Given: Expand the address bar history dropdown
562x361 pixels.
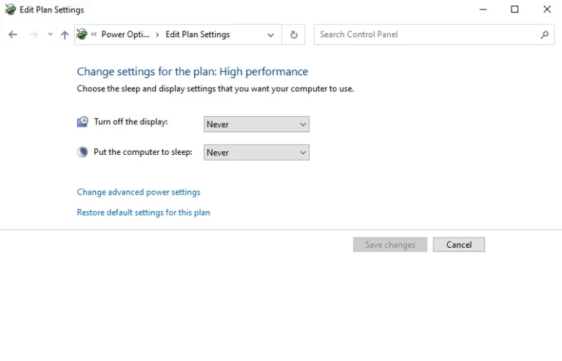Looking at the screenshot, I should [x=271, y=35].
